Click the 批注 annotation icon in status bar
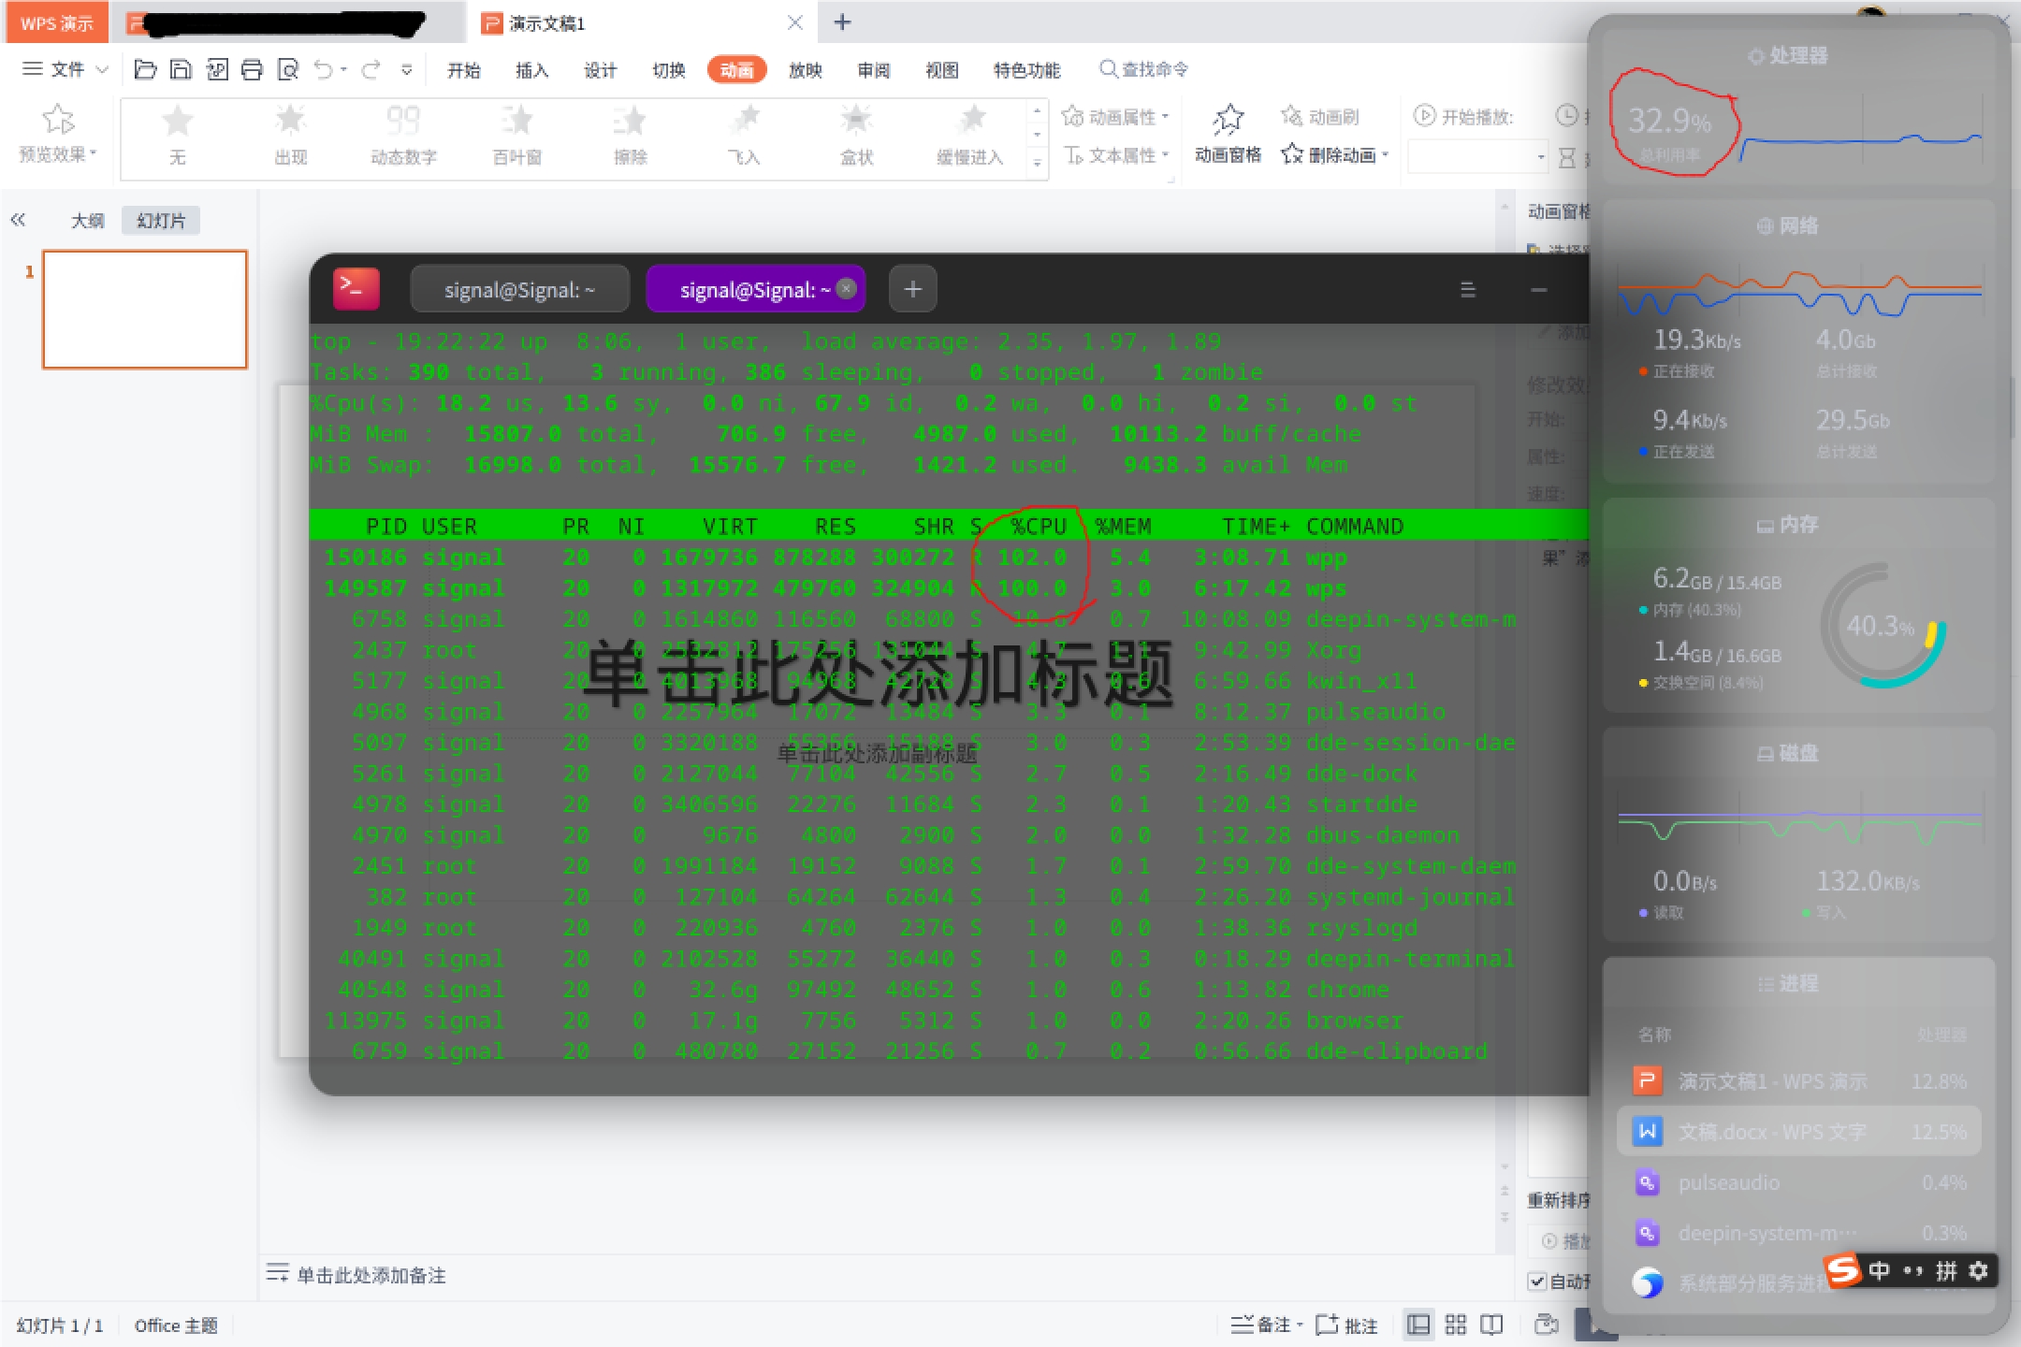2021x1347 pixels. tap(1345, 1325)
